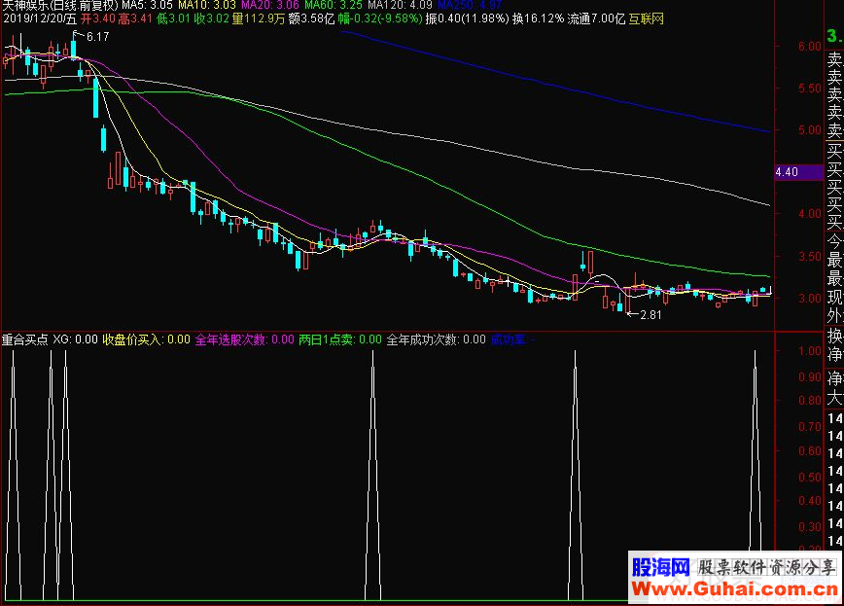Screen dimensions: 844x606
Task: Open the 互联网 sector link
Action: 647,18
